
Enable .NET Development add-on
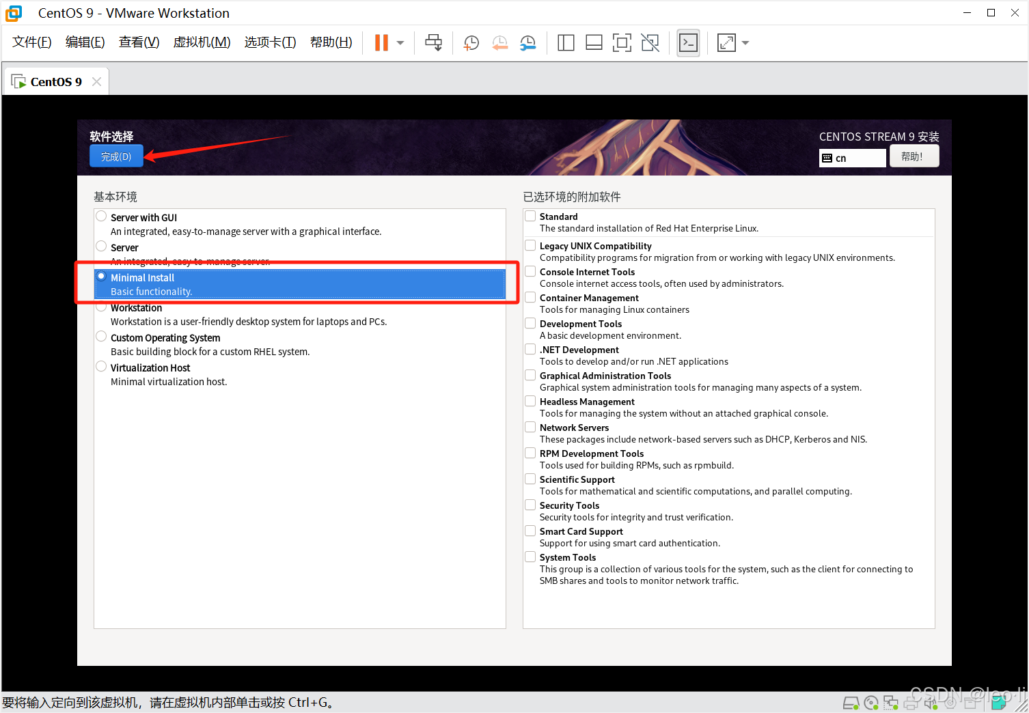[x=530, y=349]
